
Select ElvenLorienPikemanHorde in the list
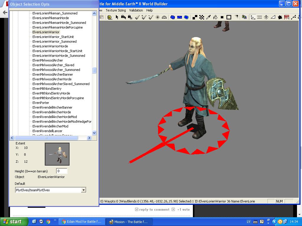point(51,18)
